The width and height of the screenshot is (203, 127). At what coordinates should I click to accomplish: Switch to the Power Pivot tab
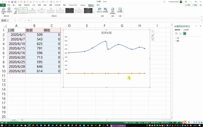[x=73, y=5]
